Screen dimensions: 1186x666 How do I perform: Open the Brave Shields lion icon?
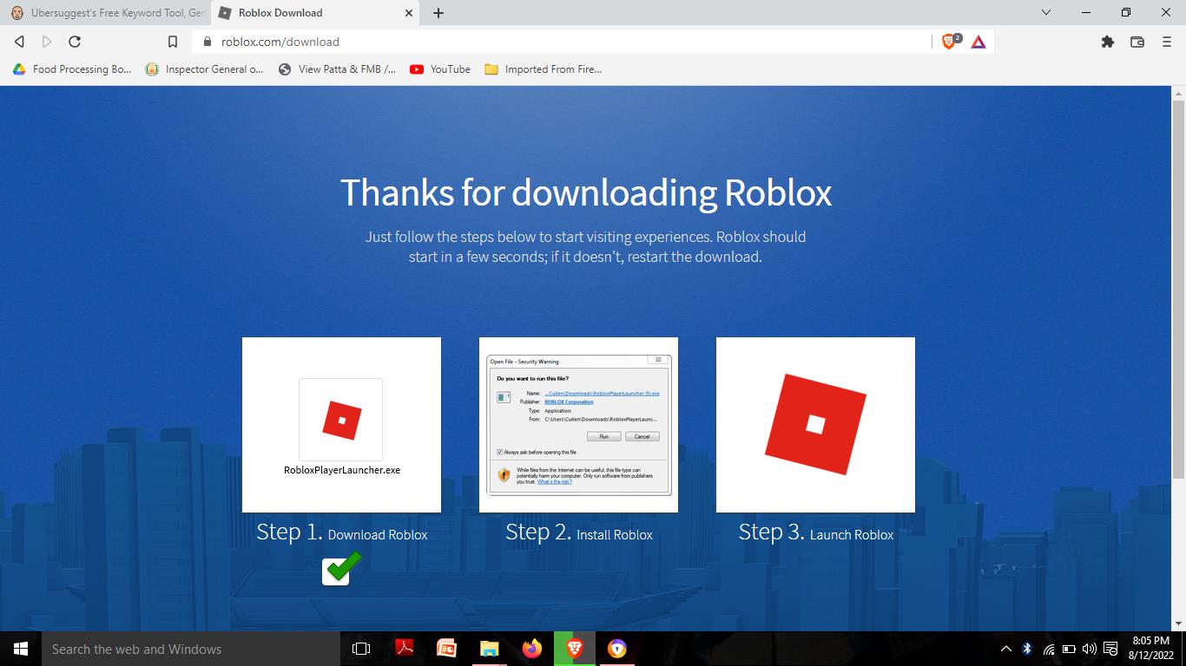(x=950, y=42)
